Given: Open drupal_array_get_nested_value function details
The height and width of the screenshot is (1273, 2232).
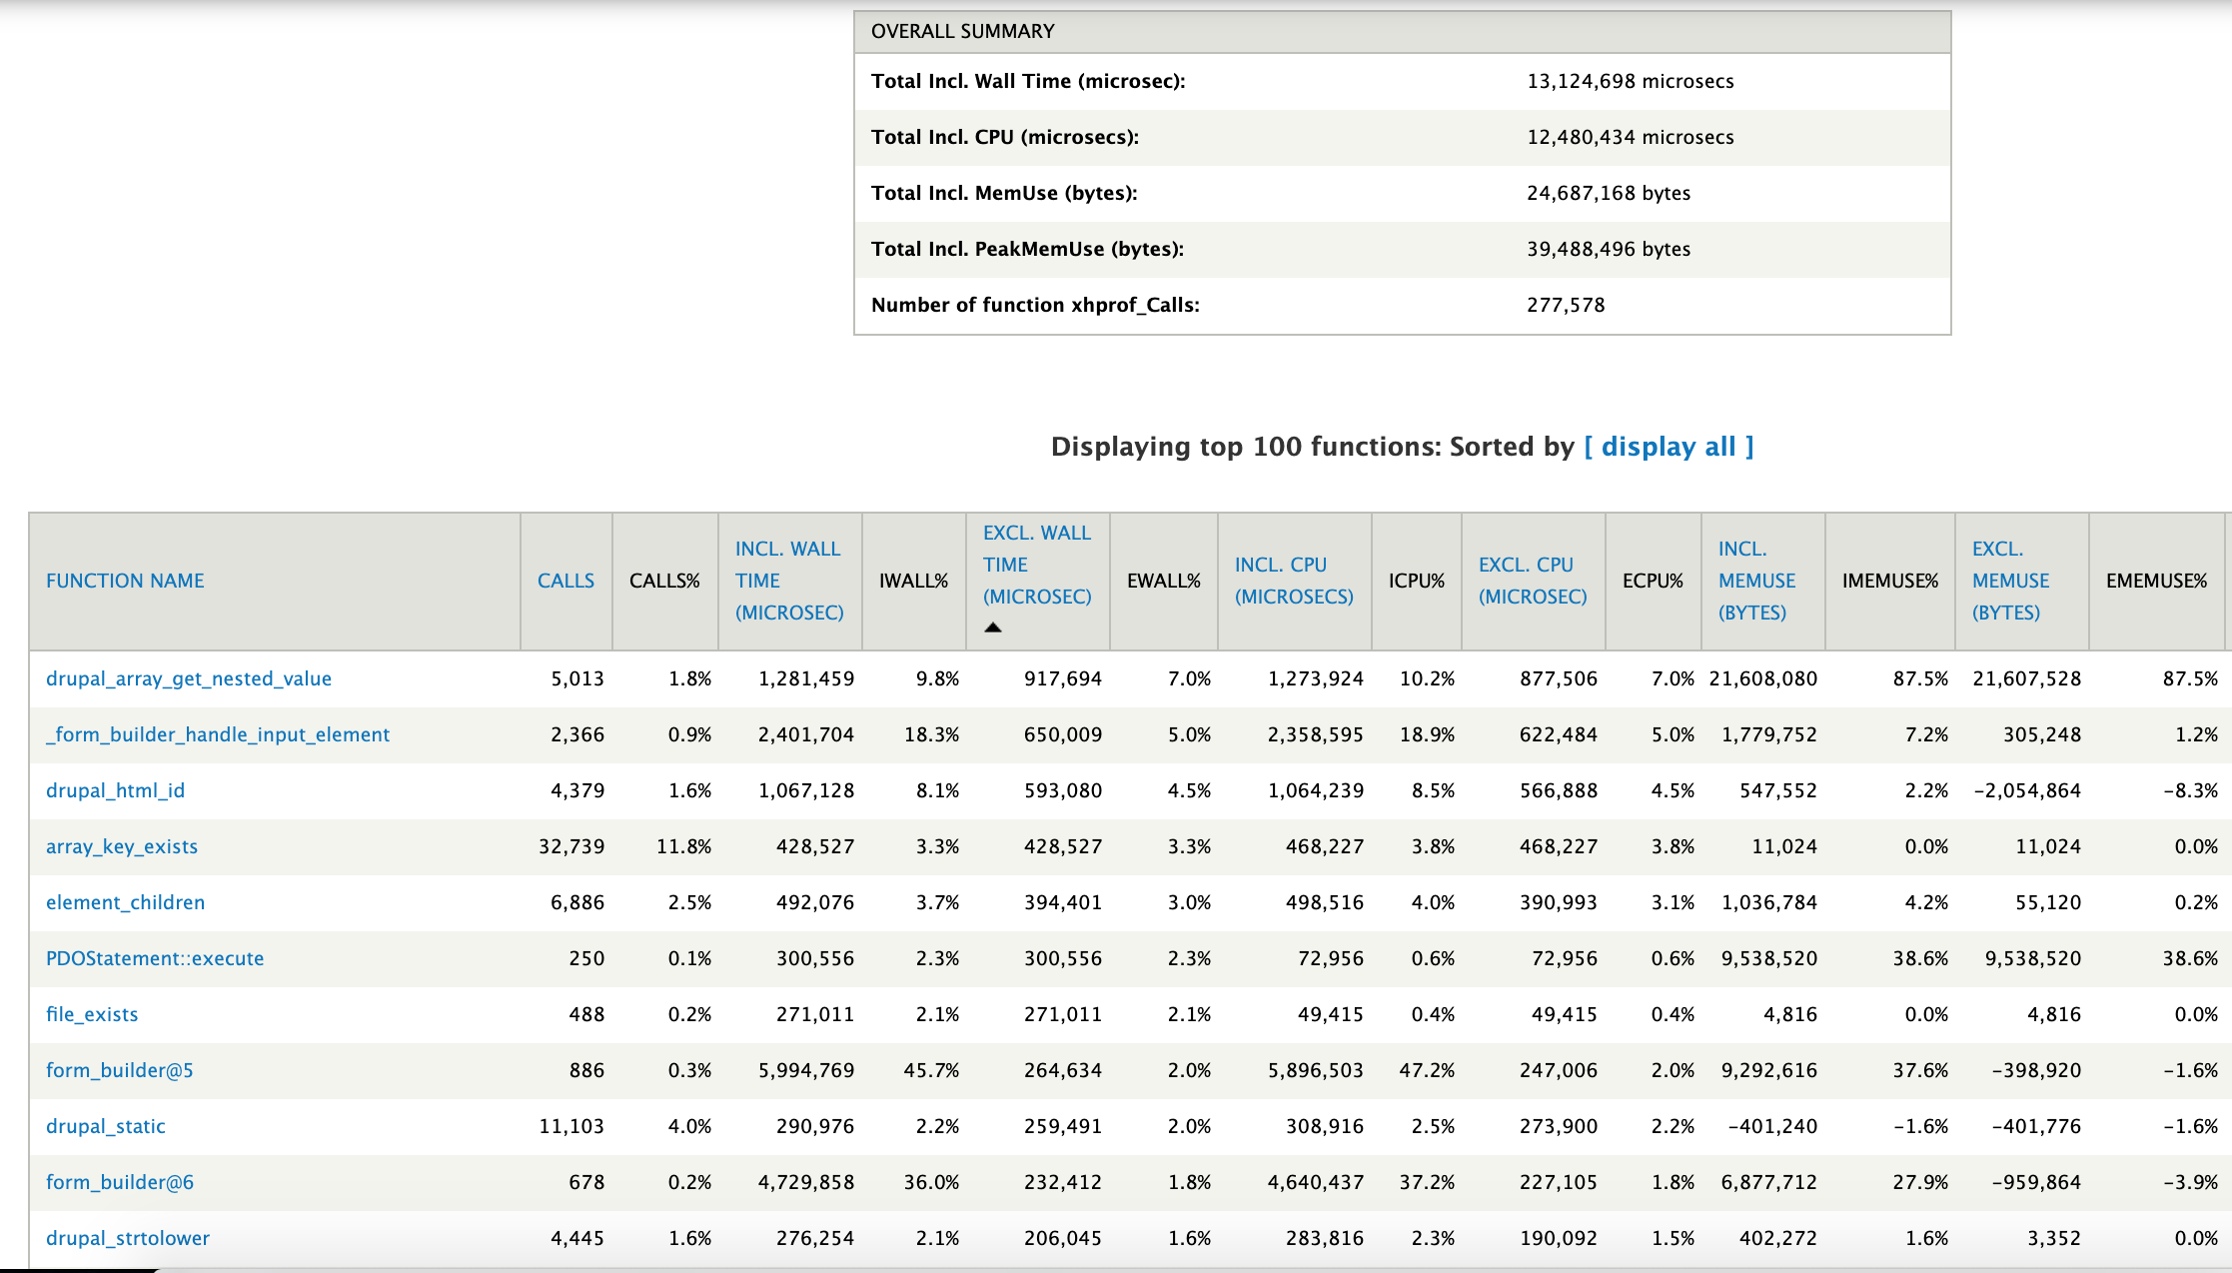Looking at the screenshot, I should pos(189,678).
